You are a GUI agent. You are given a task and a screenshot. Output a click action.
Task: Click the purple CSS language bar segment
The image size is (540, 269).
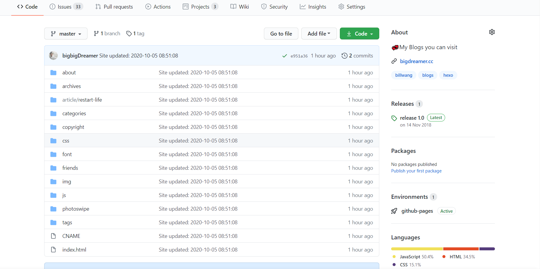click(x=487, y=249)
